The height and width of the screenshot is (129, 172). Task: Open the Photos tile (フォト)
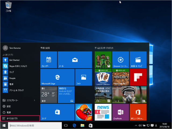pos(84,77)
